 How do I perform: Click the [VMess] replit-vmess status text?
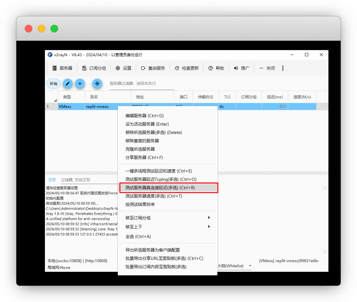click(289, 261)
